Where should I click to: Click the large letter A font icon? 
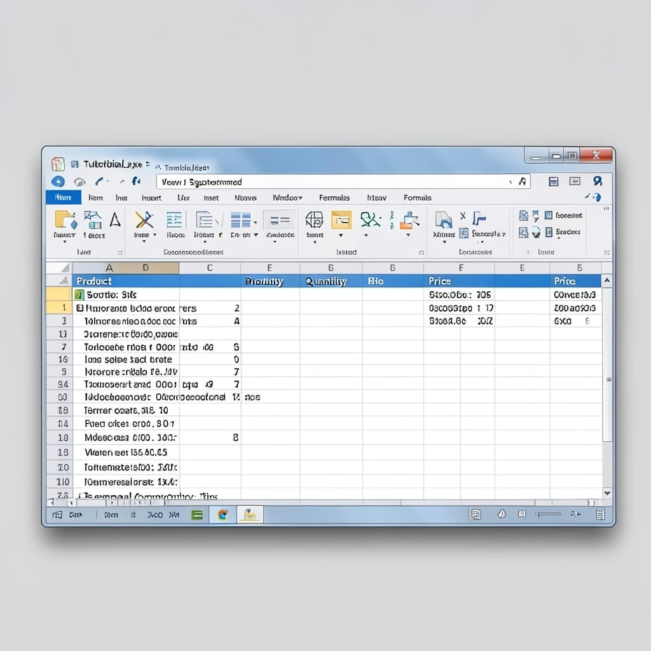[x=115, y=219]
